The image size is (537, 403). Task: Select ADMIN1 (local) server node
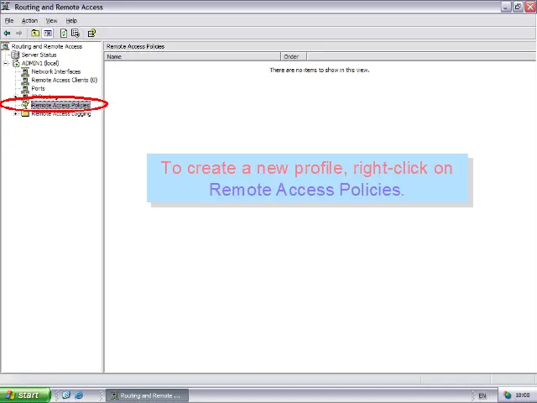40,63
